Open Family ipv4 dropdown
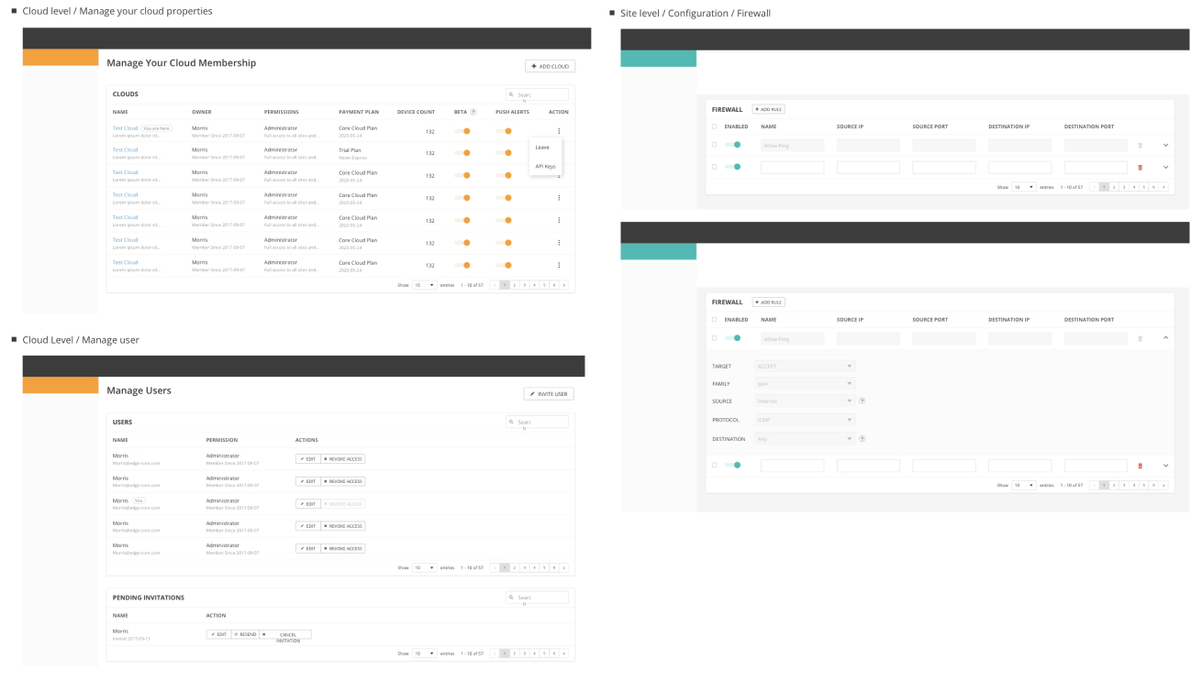This screenshot has width=1202, height=681. [x=805, y=383]
